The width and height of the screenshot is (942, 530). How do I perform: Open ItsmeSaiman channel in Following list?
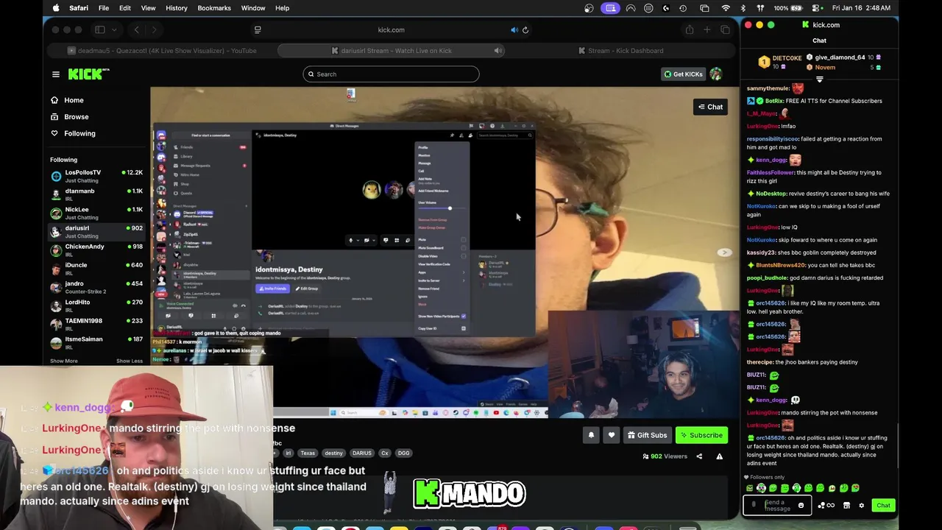[x=96, y=342]
